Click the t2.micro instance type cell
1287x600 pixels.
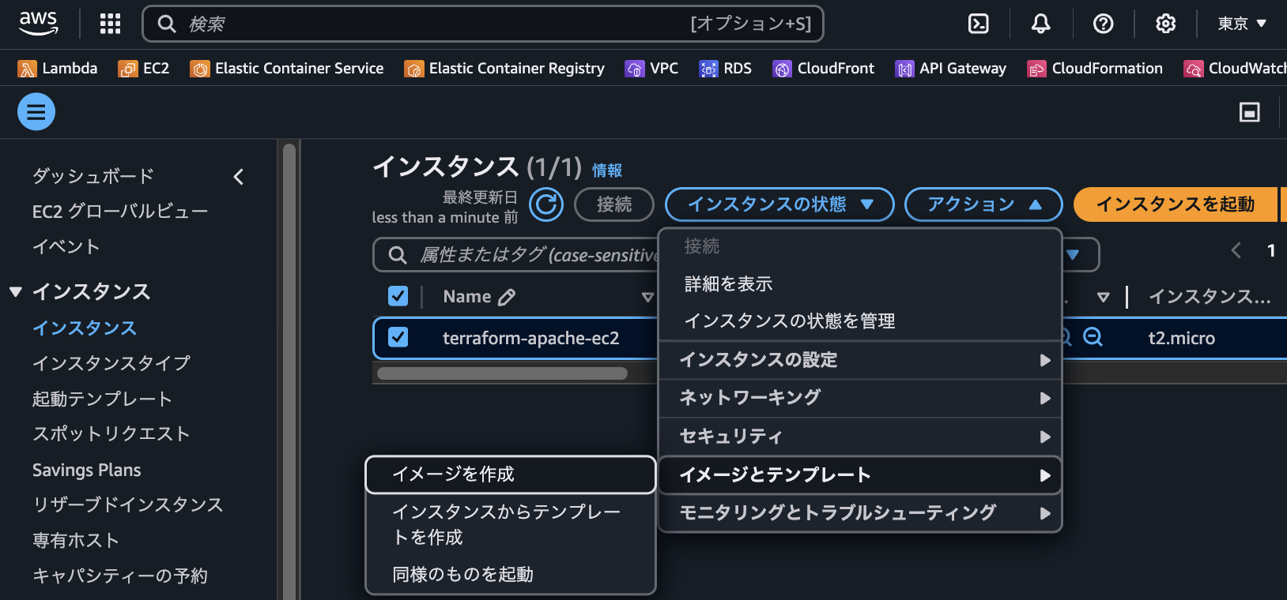click(1182, 338)
